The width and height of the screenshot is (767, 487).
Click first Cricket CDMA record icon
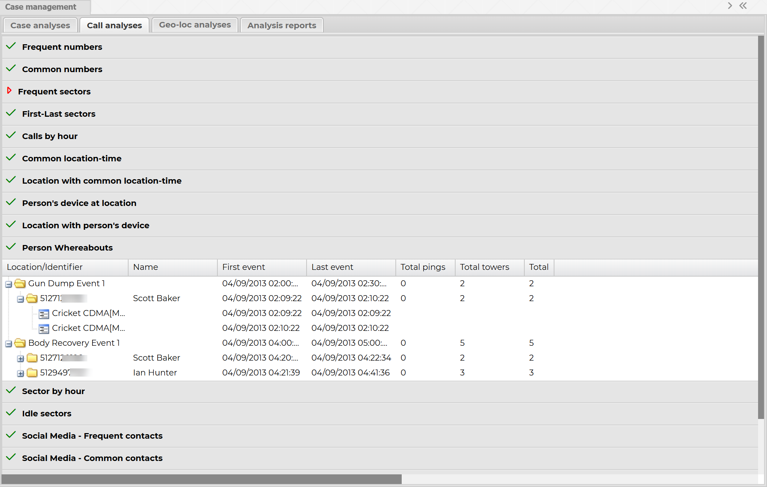coord(44,314)
